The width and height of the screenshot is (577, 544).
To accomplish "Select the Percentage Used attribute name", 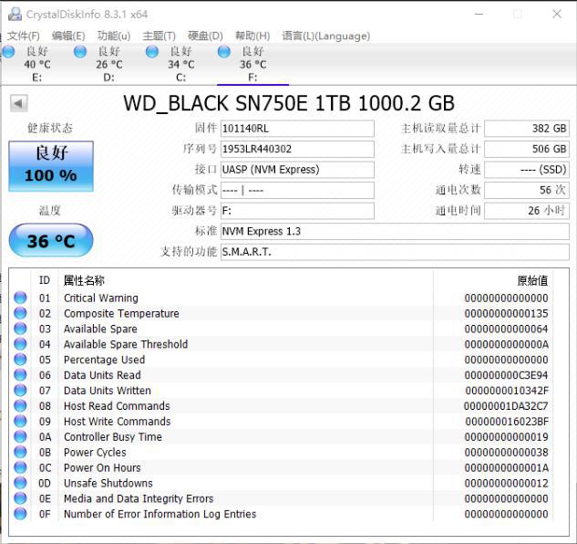I will (x=104, y=360).
